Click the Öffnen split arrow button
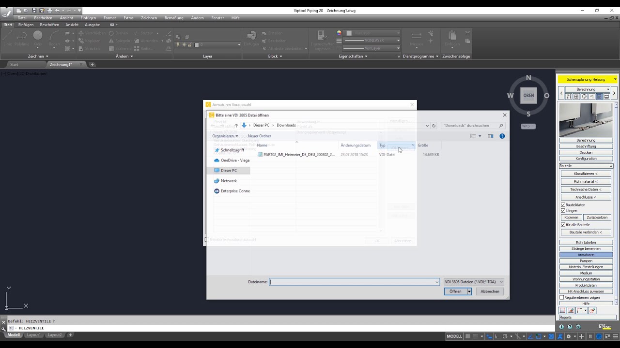Screen dimensions: 620x348 click(x=469, y=291)
